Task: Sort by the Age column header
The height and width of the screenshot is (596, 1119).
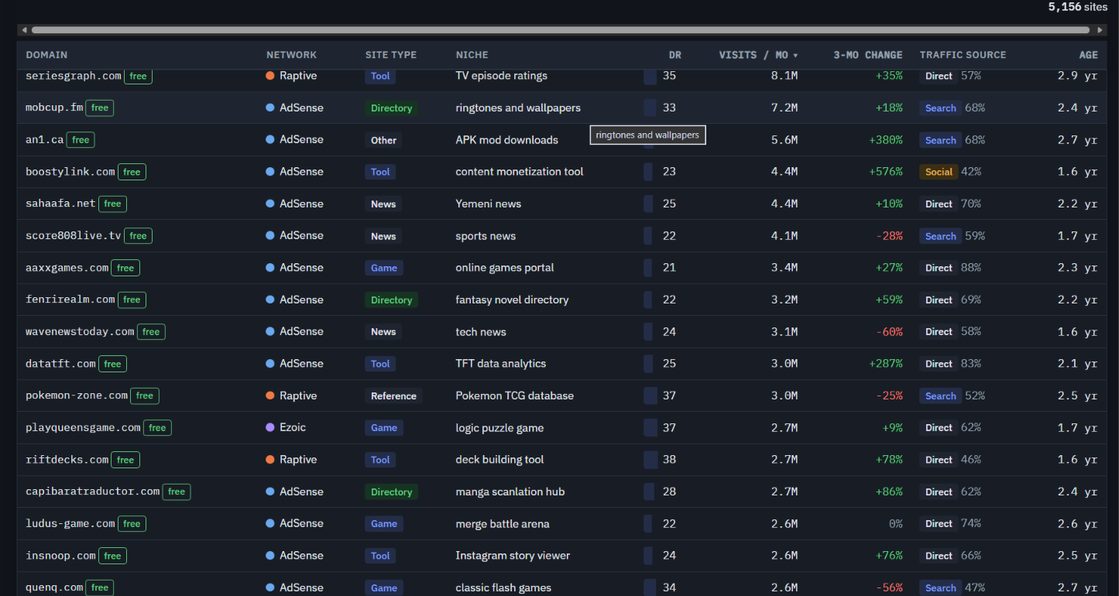Action: tap(1089, 55)
